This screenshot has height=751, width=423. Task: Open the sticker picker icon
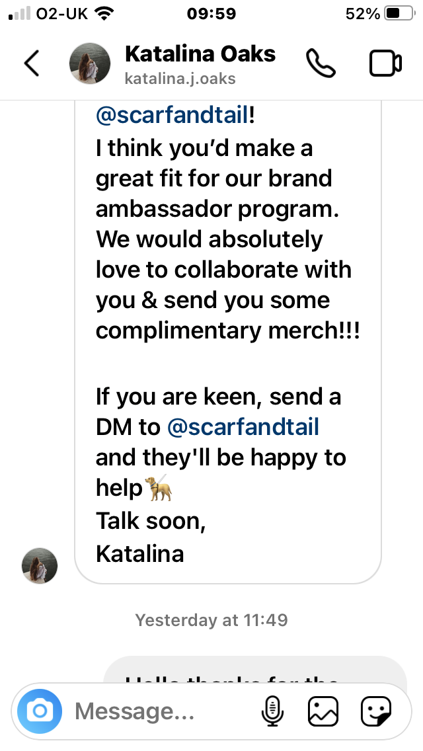tap(376, 711)
